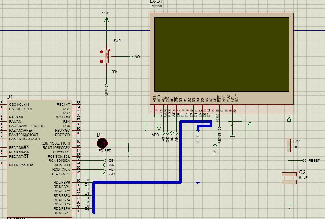The image size is (325, 219).
Task: Click the blue origin crosshair marker
Action: pyautogui.click(x=198, y=182)
